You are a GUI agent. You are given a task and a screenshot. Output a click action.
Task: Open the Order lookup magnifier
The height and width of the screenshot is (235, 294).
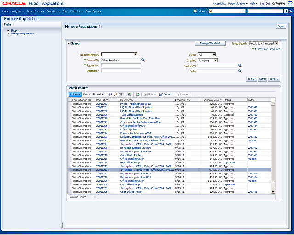click(240, 71)
